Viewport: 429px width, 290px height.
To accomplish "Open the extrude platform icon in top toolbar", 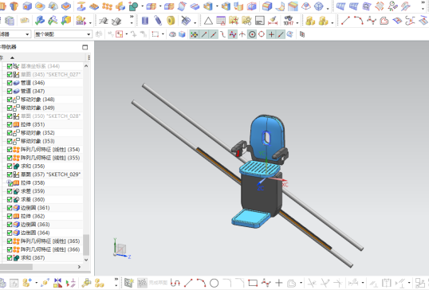I will tap(81, 6).
